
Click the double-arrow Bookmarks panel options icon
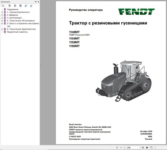pyautogui.click(x=36, y=2)
